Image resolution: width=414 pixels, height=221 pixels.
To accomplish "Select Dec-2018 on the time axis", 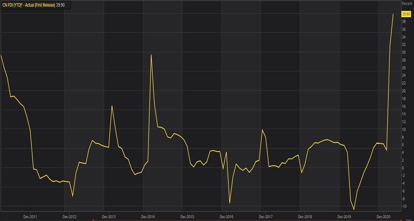I will coord(305,217).
